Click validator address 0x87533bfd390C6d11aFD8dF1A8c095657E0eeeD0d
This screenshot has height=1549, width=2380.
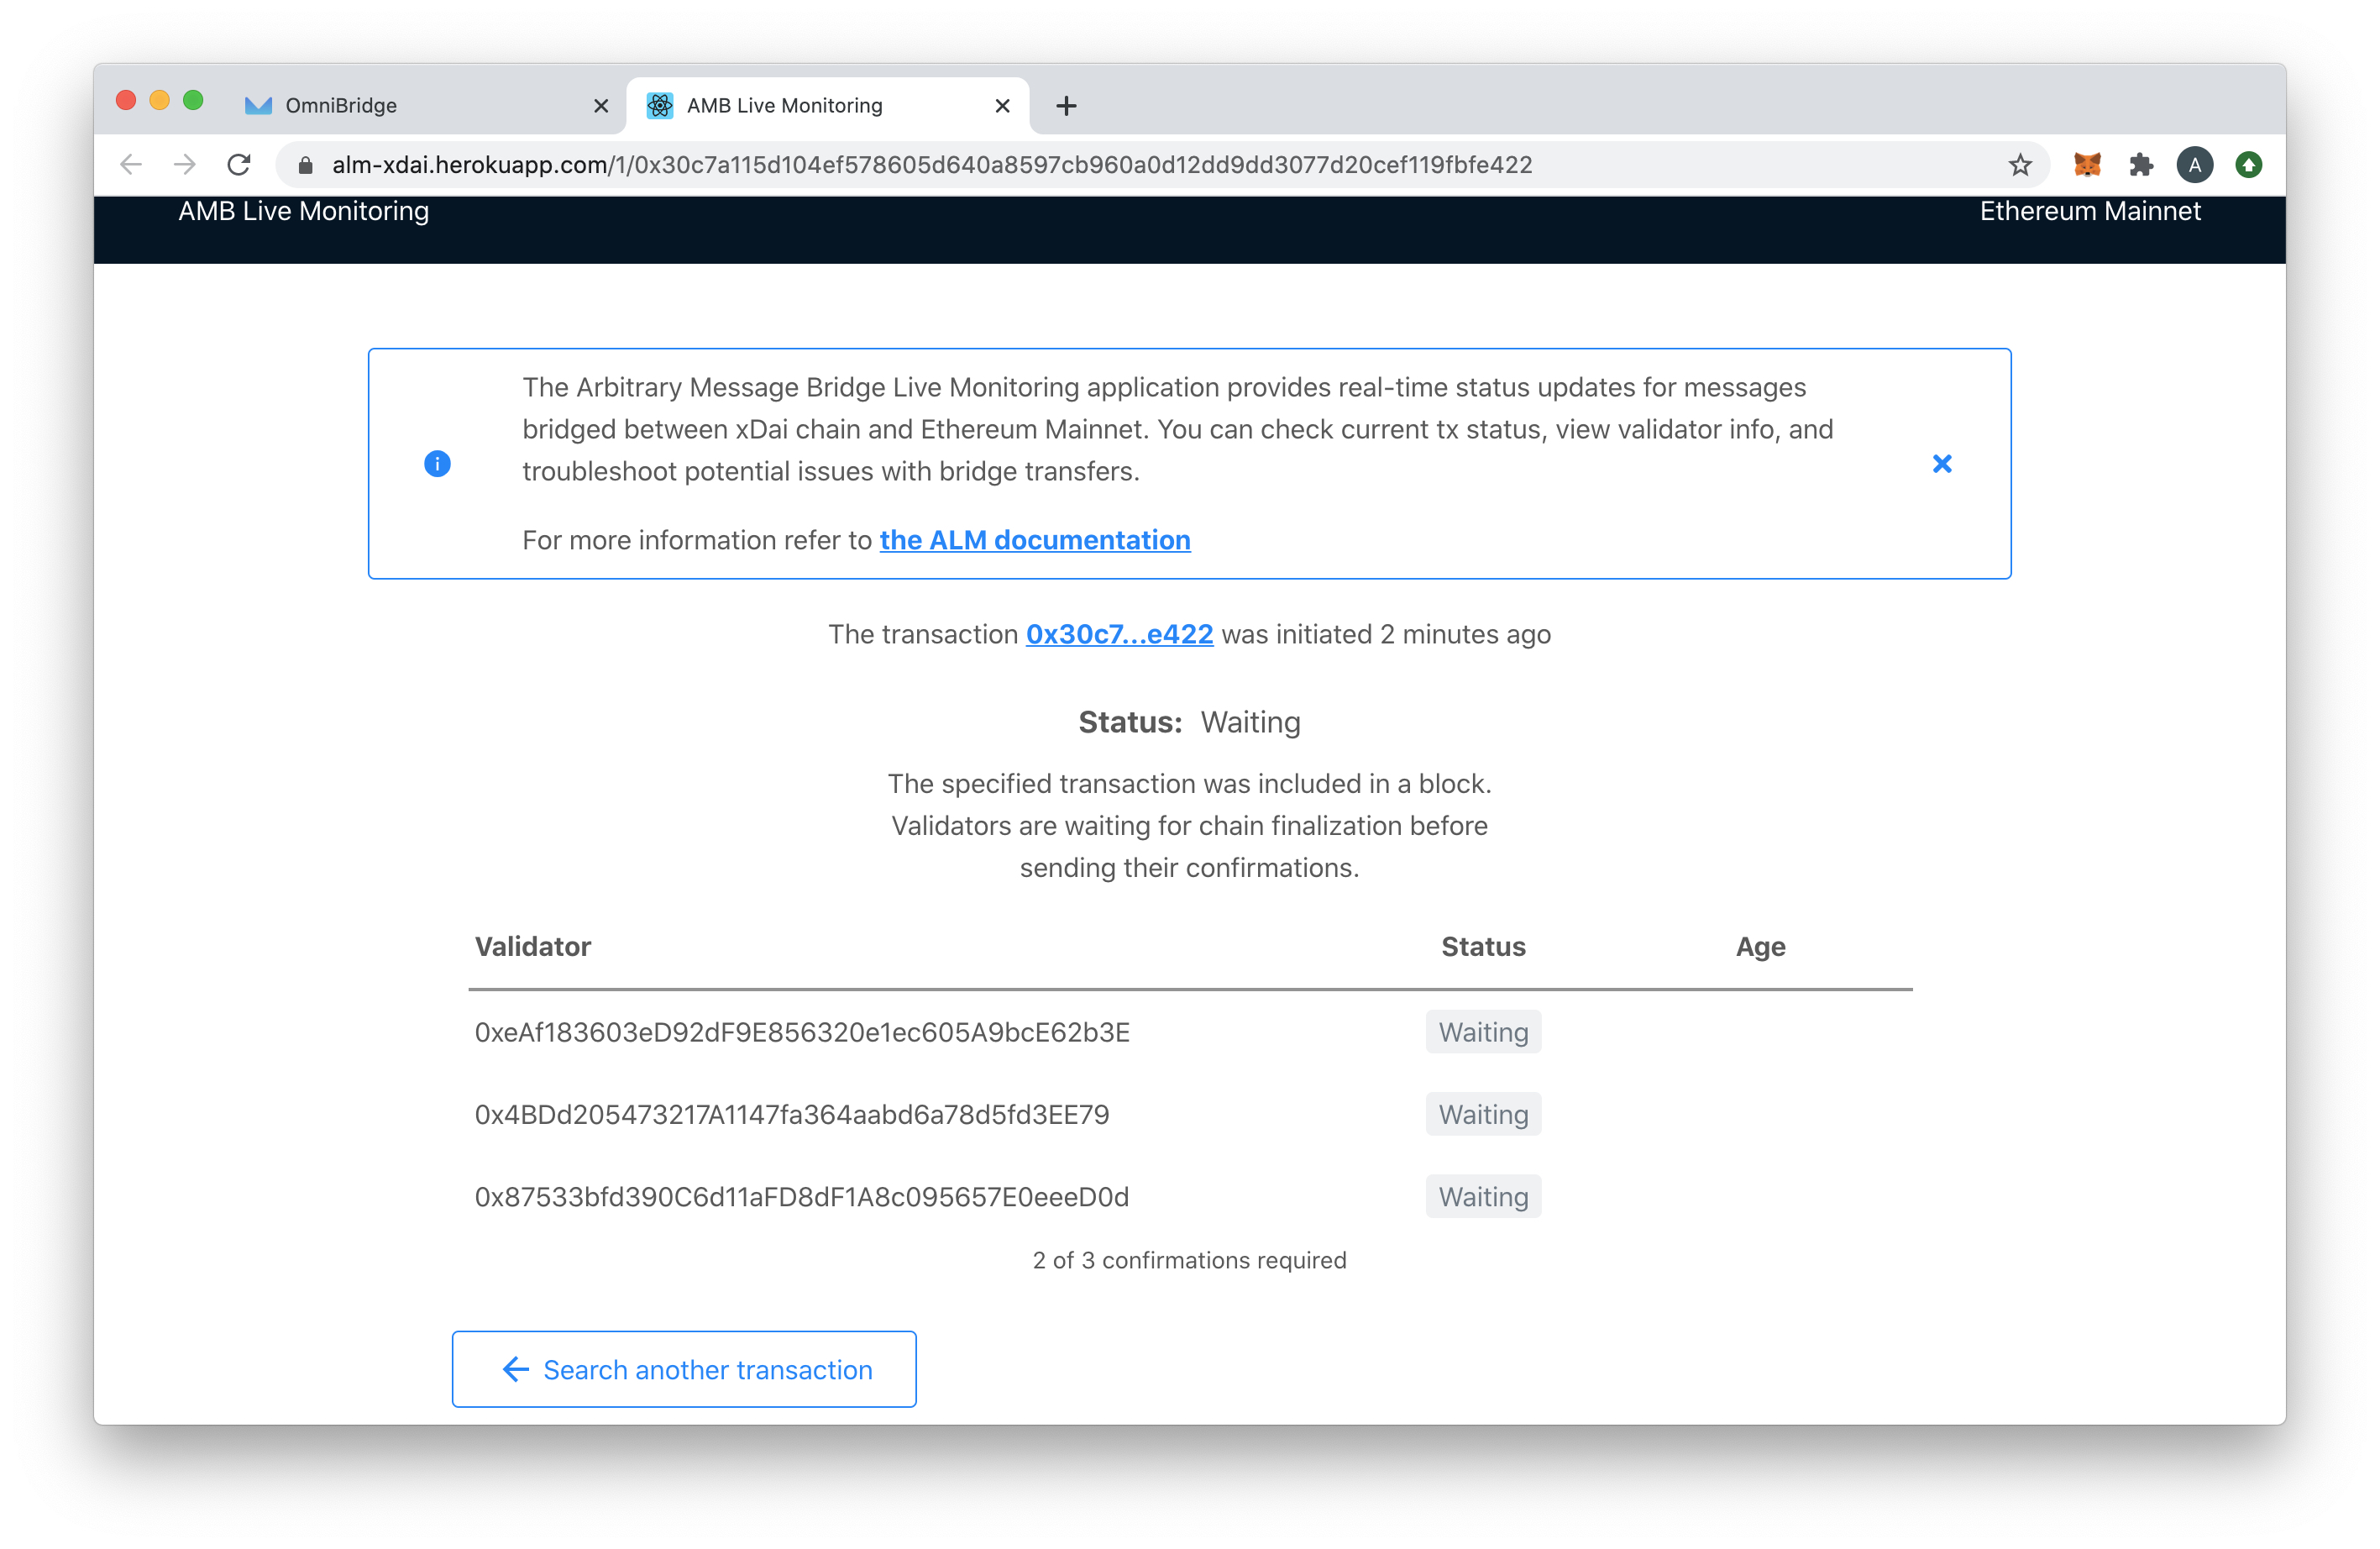[802, 1197]
